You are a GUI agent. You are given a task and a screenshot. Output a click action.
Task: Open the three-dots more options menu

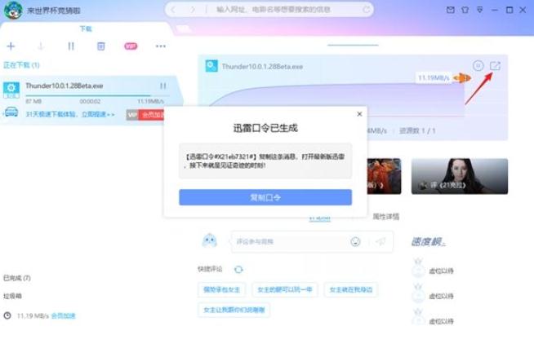161,46
